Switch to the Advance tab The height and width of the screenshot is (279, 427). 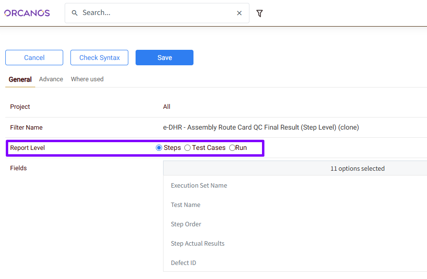click(x=51, y=79)
